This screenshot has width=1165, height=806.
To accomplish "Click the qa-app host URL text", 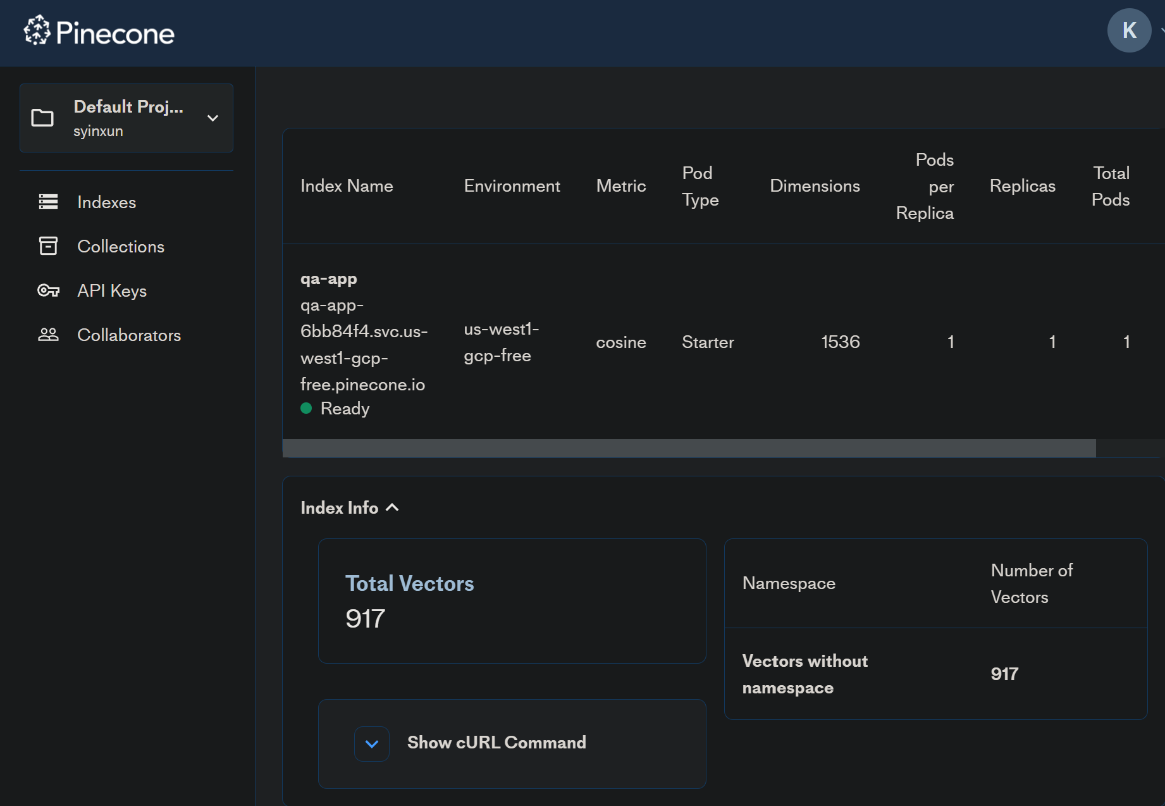I will point(364,345).
